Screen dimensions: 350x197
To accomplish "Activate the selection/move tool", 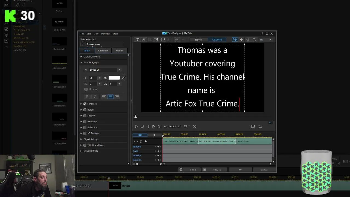I will coord(235,39).
